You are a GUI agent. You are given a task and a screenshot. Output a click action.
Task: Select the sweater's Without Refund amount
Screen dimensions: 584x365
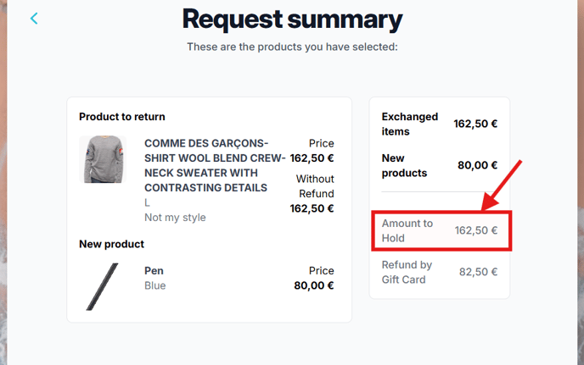click(x=312, y=208)
